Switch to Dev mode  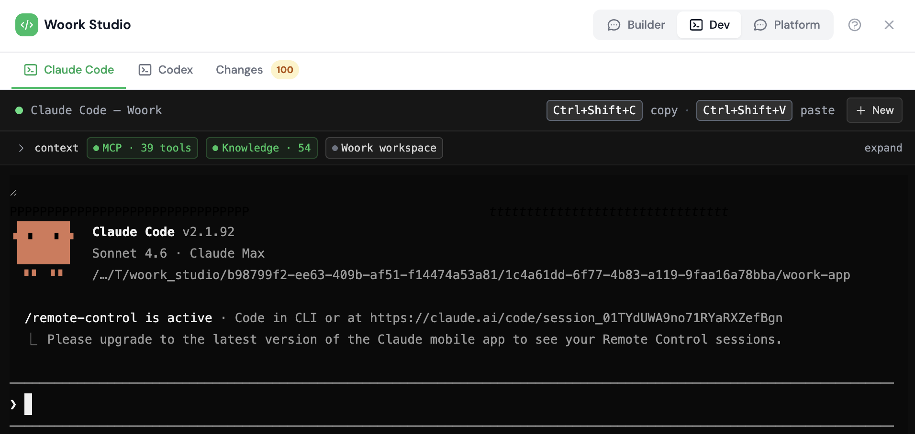[x=709, y=25]
